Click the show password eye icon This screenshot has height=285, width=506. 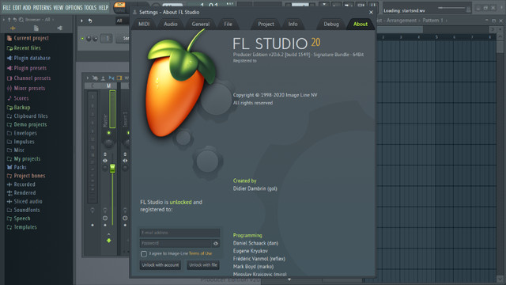tap(216, 243)
